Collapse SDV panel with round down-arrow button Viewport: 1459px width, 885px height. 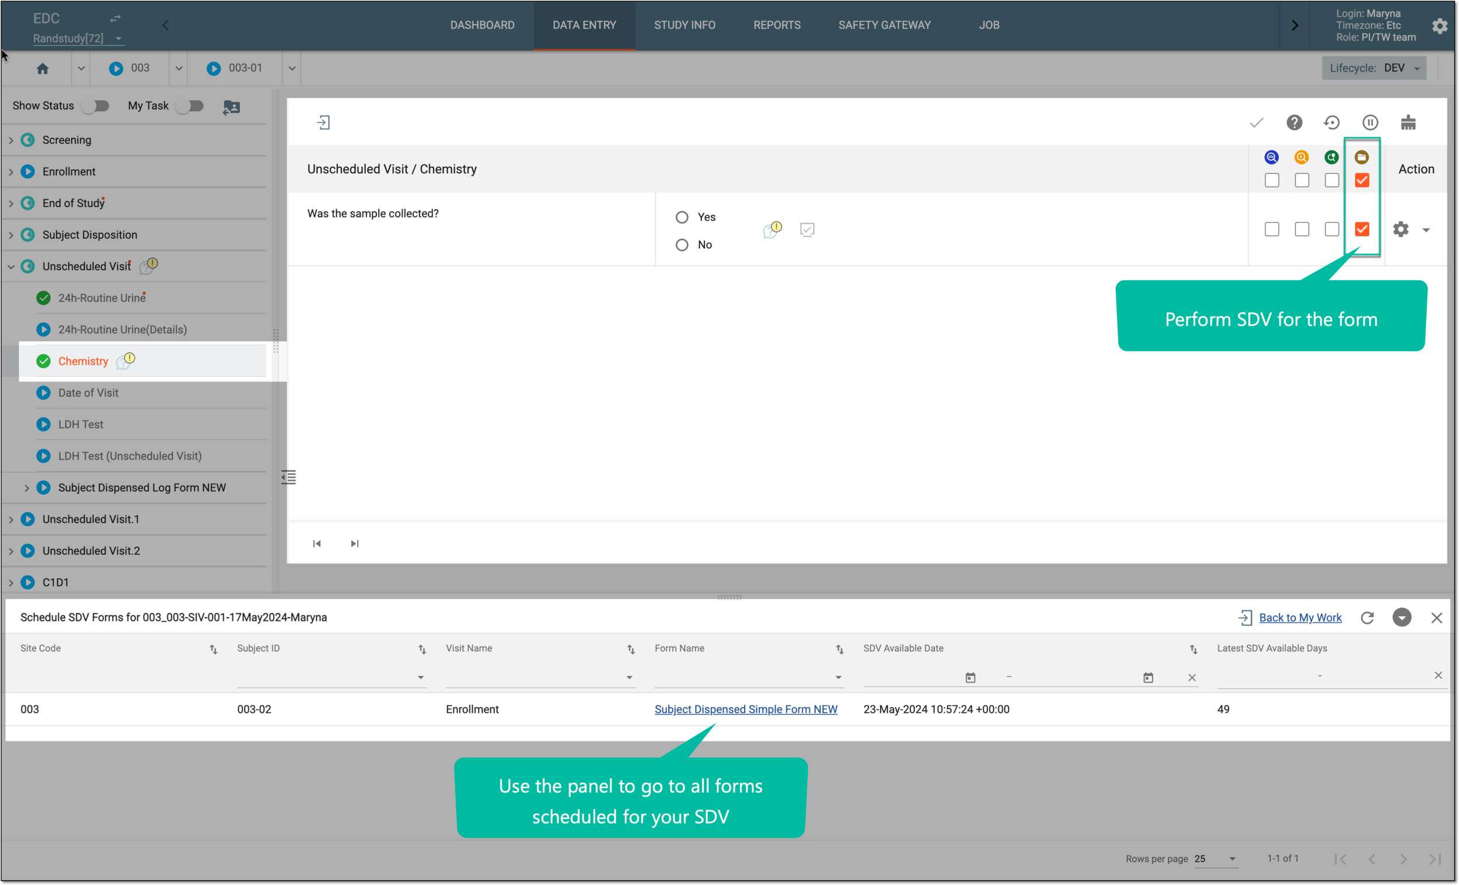pyautogui.click(x=1402, y=617)
